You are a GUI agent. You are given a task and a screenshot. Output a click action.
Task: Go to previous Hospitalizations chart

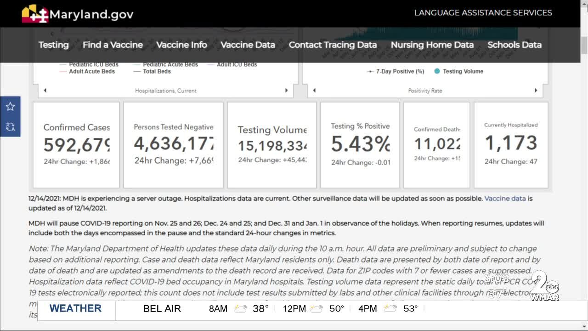point(45,91)
